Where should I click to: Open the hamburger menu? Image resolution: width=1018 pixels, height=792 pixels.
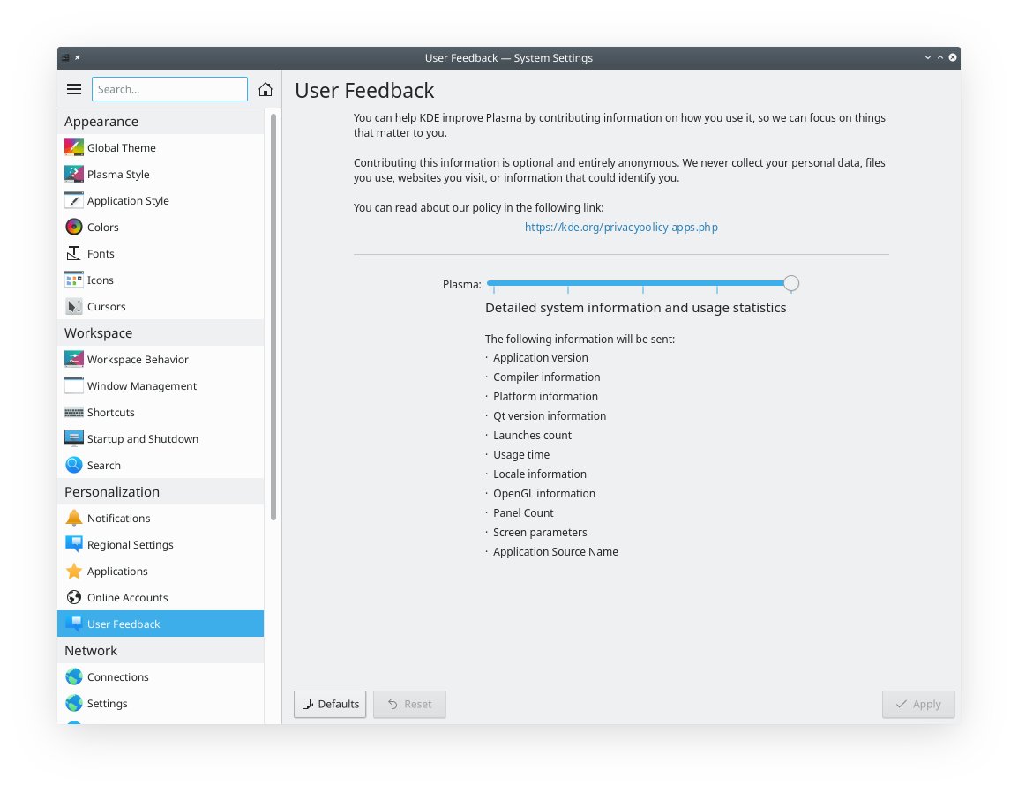[x=74, y=89]
